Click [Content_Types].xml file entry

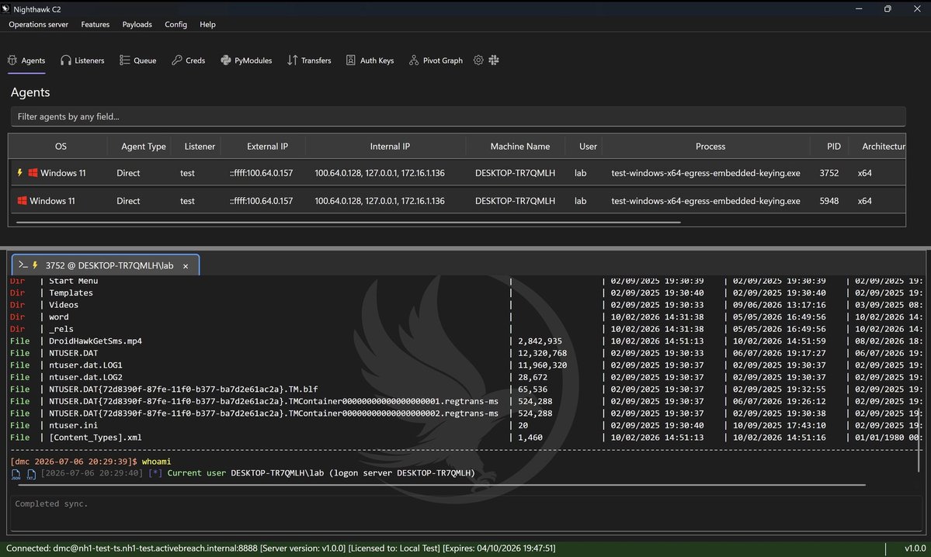click(95, 438)
